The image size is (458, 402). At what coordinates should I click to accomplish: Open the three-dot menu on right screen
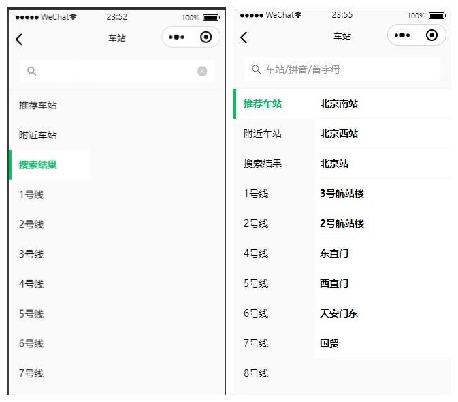402,35
